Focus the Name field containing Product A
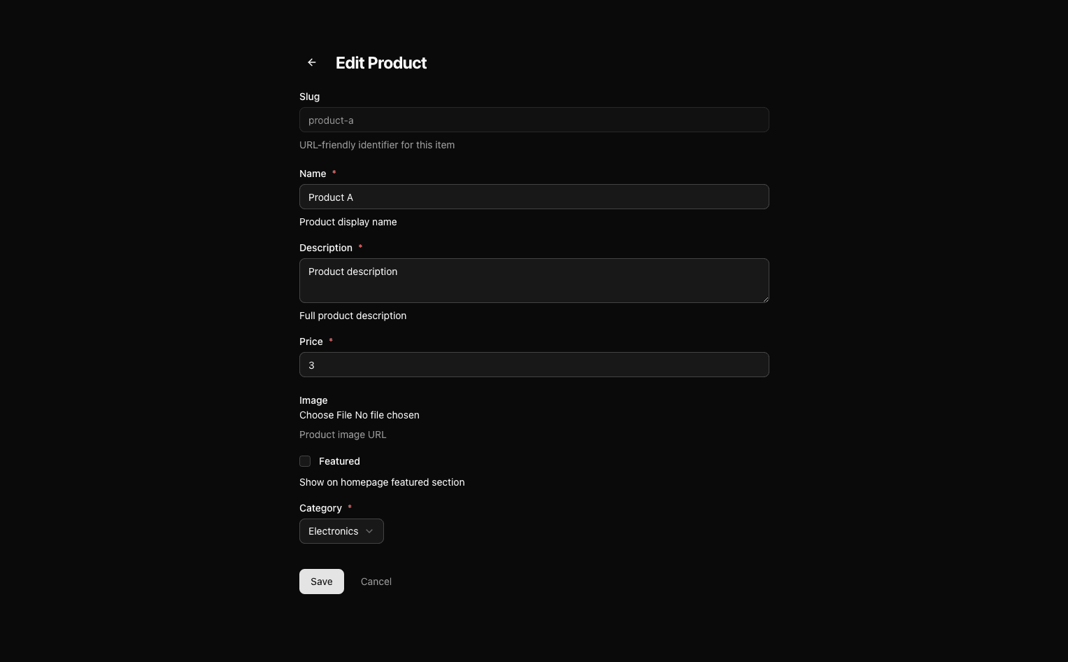This screenshot has width=1068, height=662. point(534,197)
